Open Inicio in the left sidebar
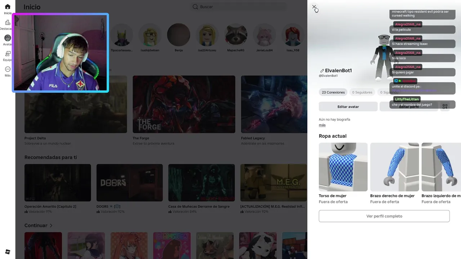The width and height of the screenshot is (461, 259). click(8, 9)
